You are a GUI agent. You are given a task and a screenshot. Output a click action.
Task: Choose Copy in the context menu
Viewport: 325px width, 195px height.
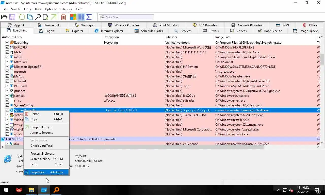pyautogui.click(x=46, y=119)
